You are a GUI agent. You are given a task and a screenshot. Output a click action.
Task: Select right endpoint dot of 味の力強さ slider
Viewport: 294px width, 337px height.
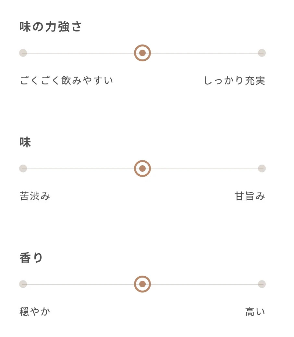(262, 53)
